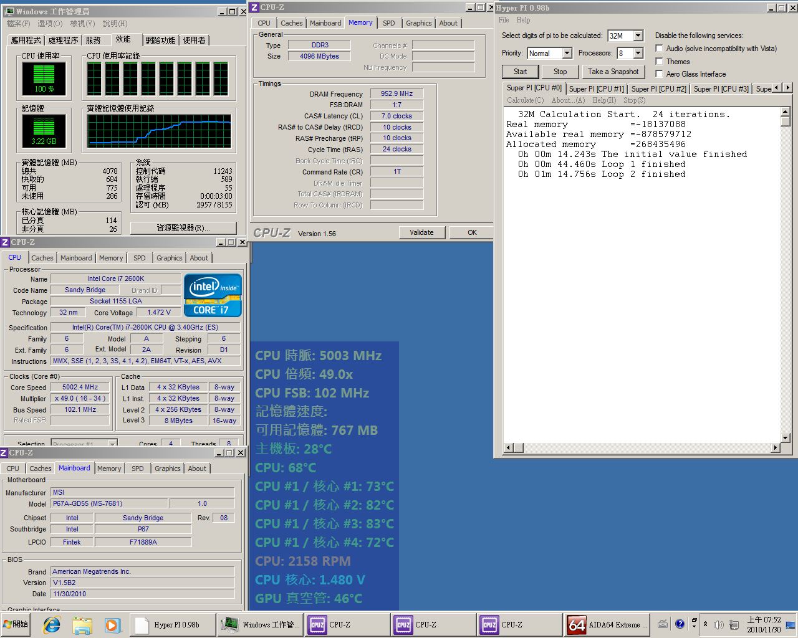Click Hyper PI output vertical scrollbar thumb
The height and width of the screenshot is (638, 798).
tap(786, 121)
